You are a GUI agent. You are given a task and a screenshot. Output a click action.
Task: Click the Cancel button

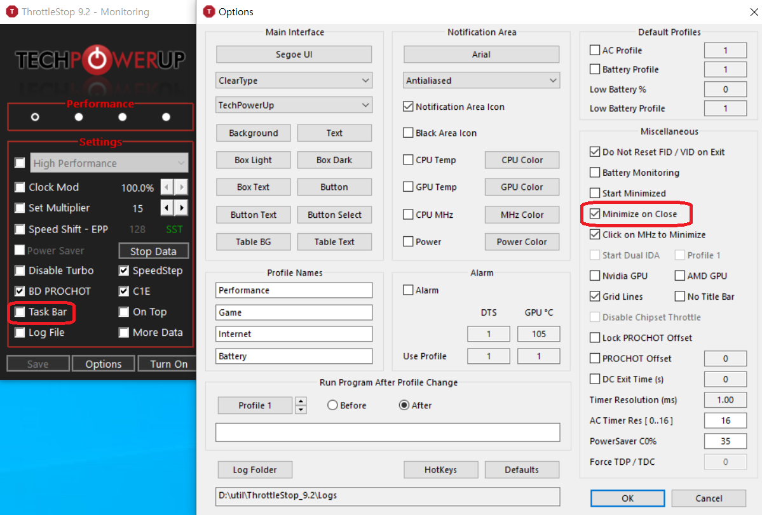pyautogui.click(x=709, y=498)
